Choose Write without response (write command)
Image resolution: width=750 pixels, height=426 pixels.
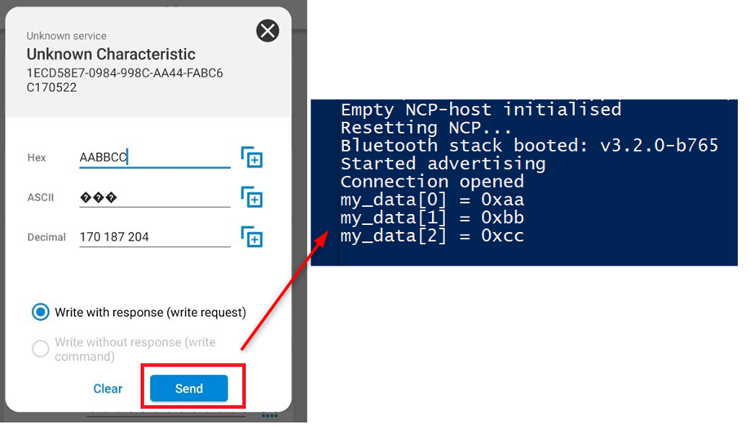coord(40,349)
